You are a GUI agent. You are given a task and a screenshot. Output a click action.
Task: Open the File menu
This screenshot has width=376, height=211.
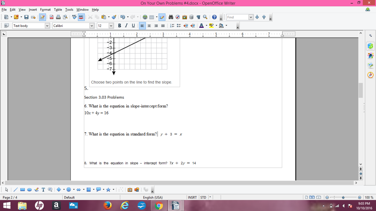coord(4,10)
